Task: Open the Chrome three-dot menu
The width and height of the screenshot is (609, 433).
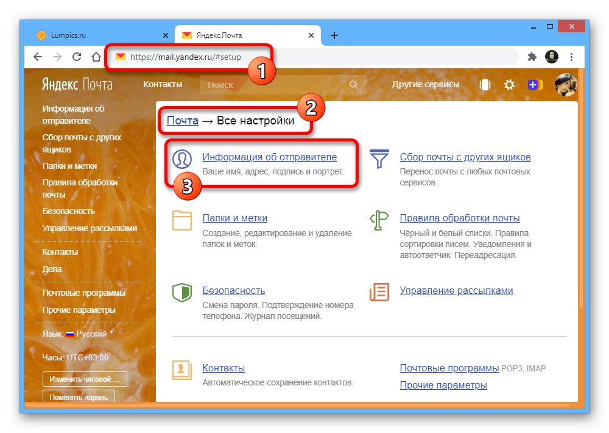Action: click(571, 57)
